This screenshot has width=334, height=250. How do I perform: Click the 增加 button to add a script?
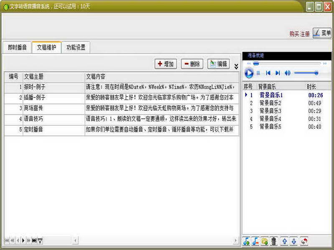[x=166, y=64]
